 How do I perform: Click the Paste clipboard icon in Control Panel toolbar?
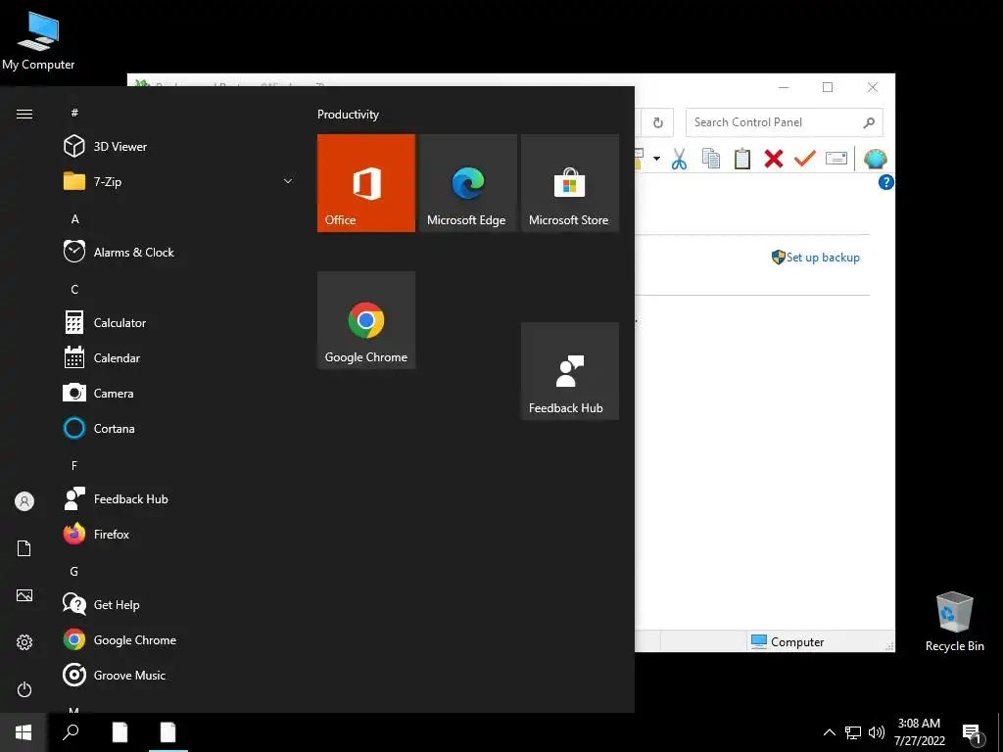742,159
